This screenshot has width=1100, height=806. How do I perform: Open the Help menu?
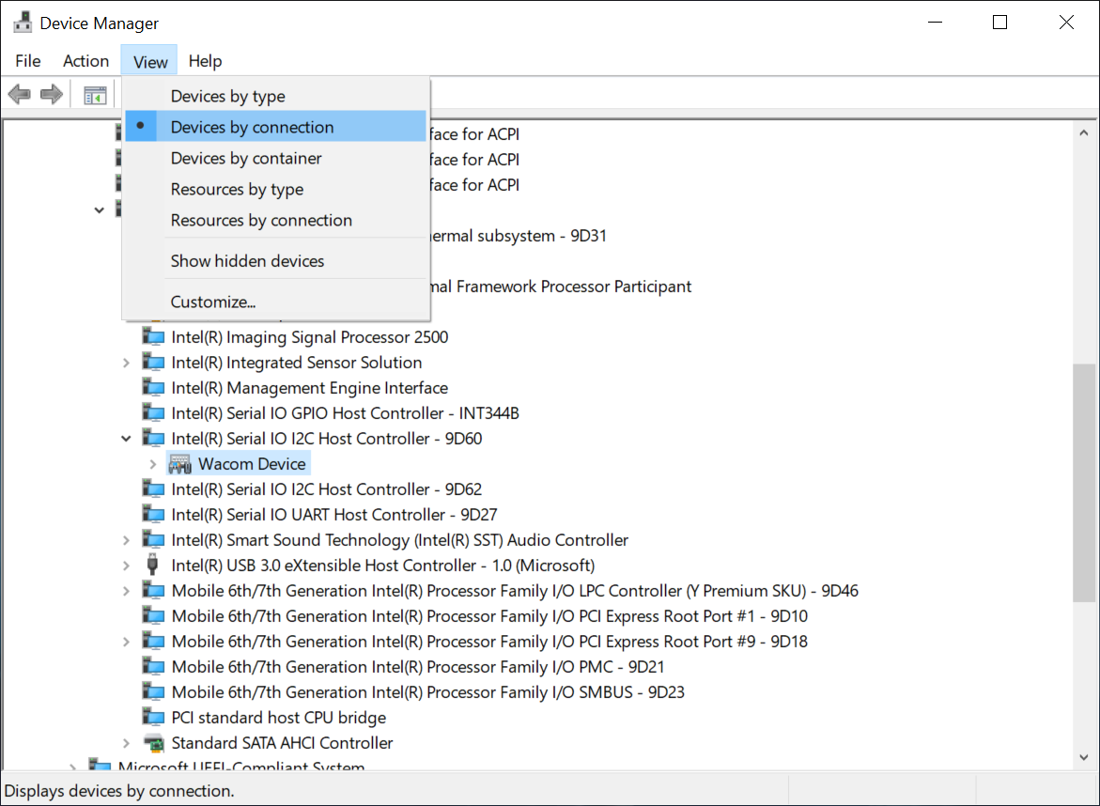205,61
